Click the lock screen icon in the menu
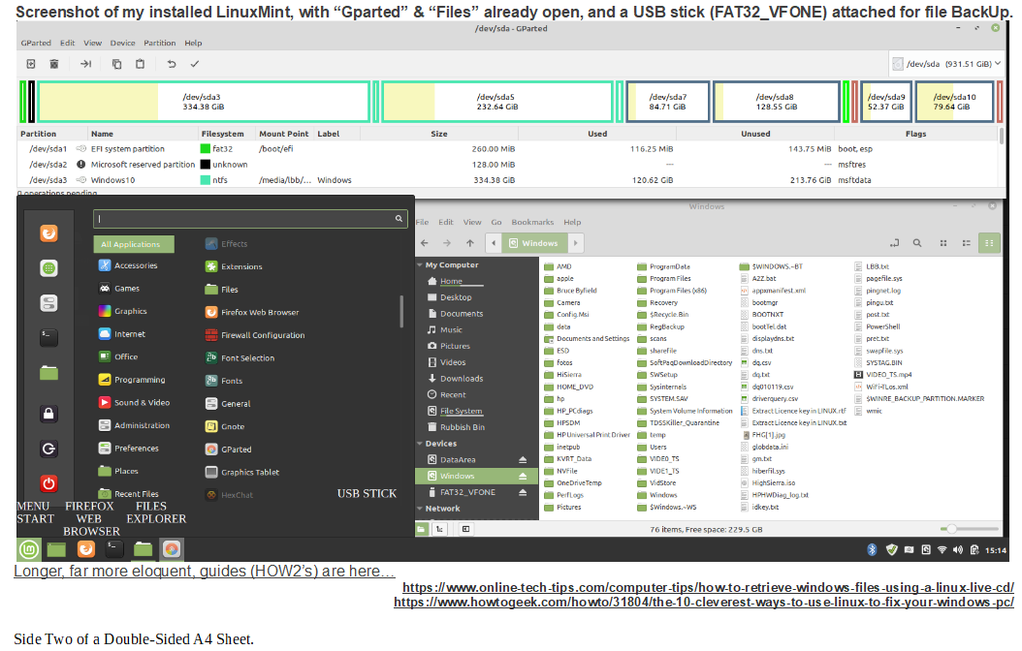 [x=48, y=414]
